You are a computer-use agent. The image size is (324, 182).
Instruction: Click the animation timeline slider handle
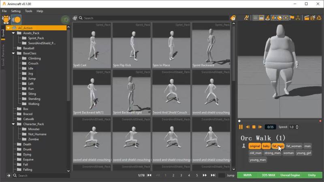[239, 121]
